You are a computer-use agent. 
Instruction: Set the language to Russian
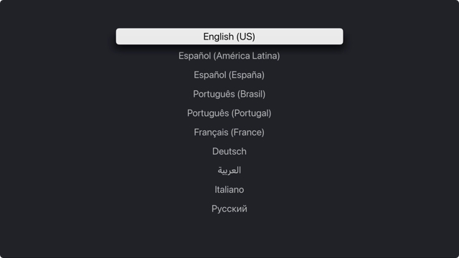coord(229,209)
